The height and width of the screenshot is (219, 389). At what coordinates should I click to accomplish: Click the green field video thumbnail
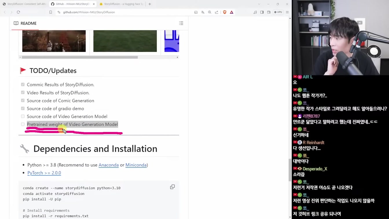125,41
